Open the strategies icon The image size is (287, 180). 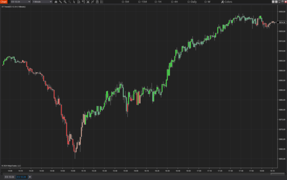[x=97, y=2]
